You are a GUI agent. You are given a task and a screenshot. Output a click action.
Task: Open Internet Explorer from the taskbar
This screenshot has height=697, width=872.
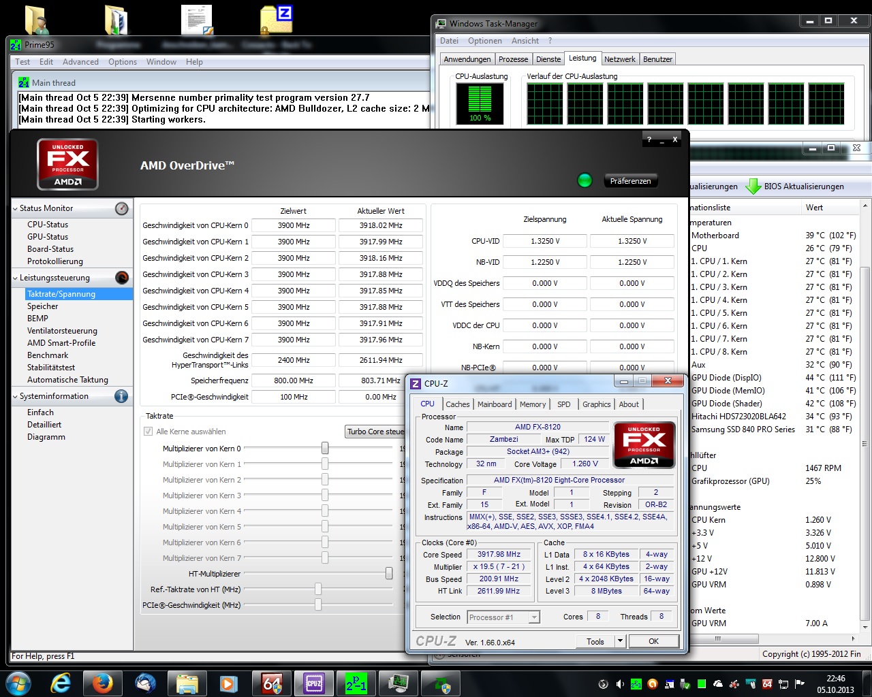[61, 683]
